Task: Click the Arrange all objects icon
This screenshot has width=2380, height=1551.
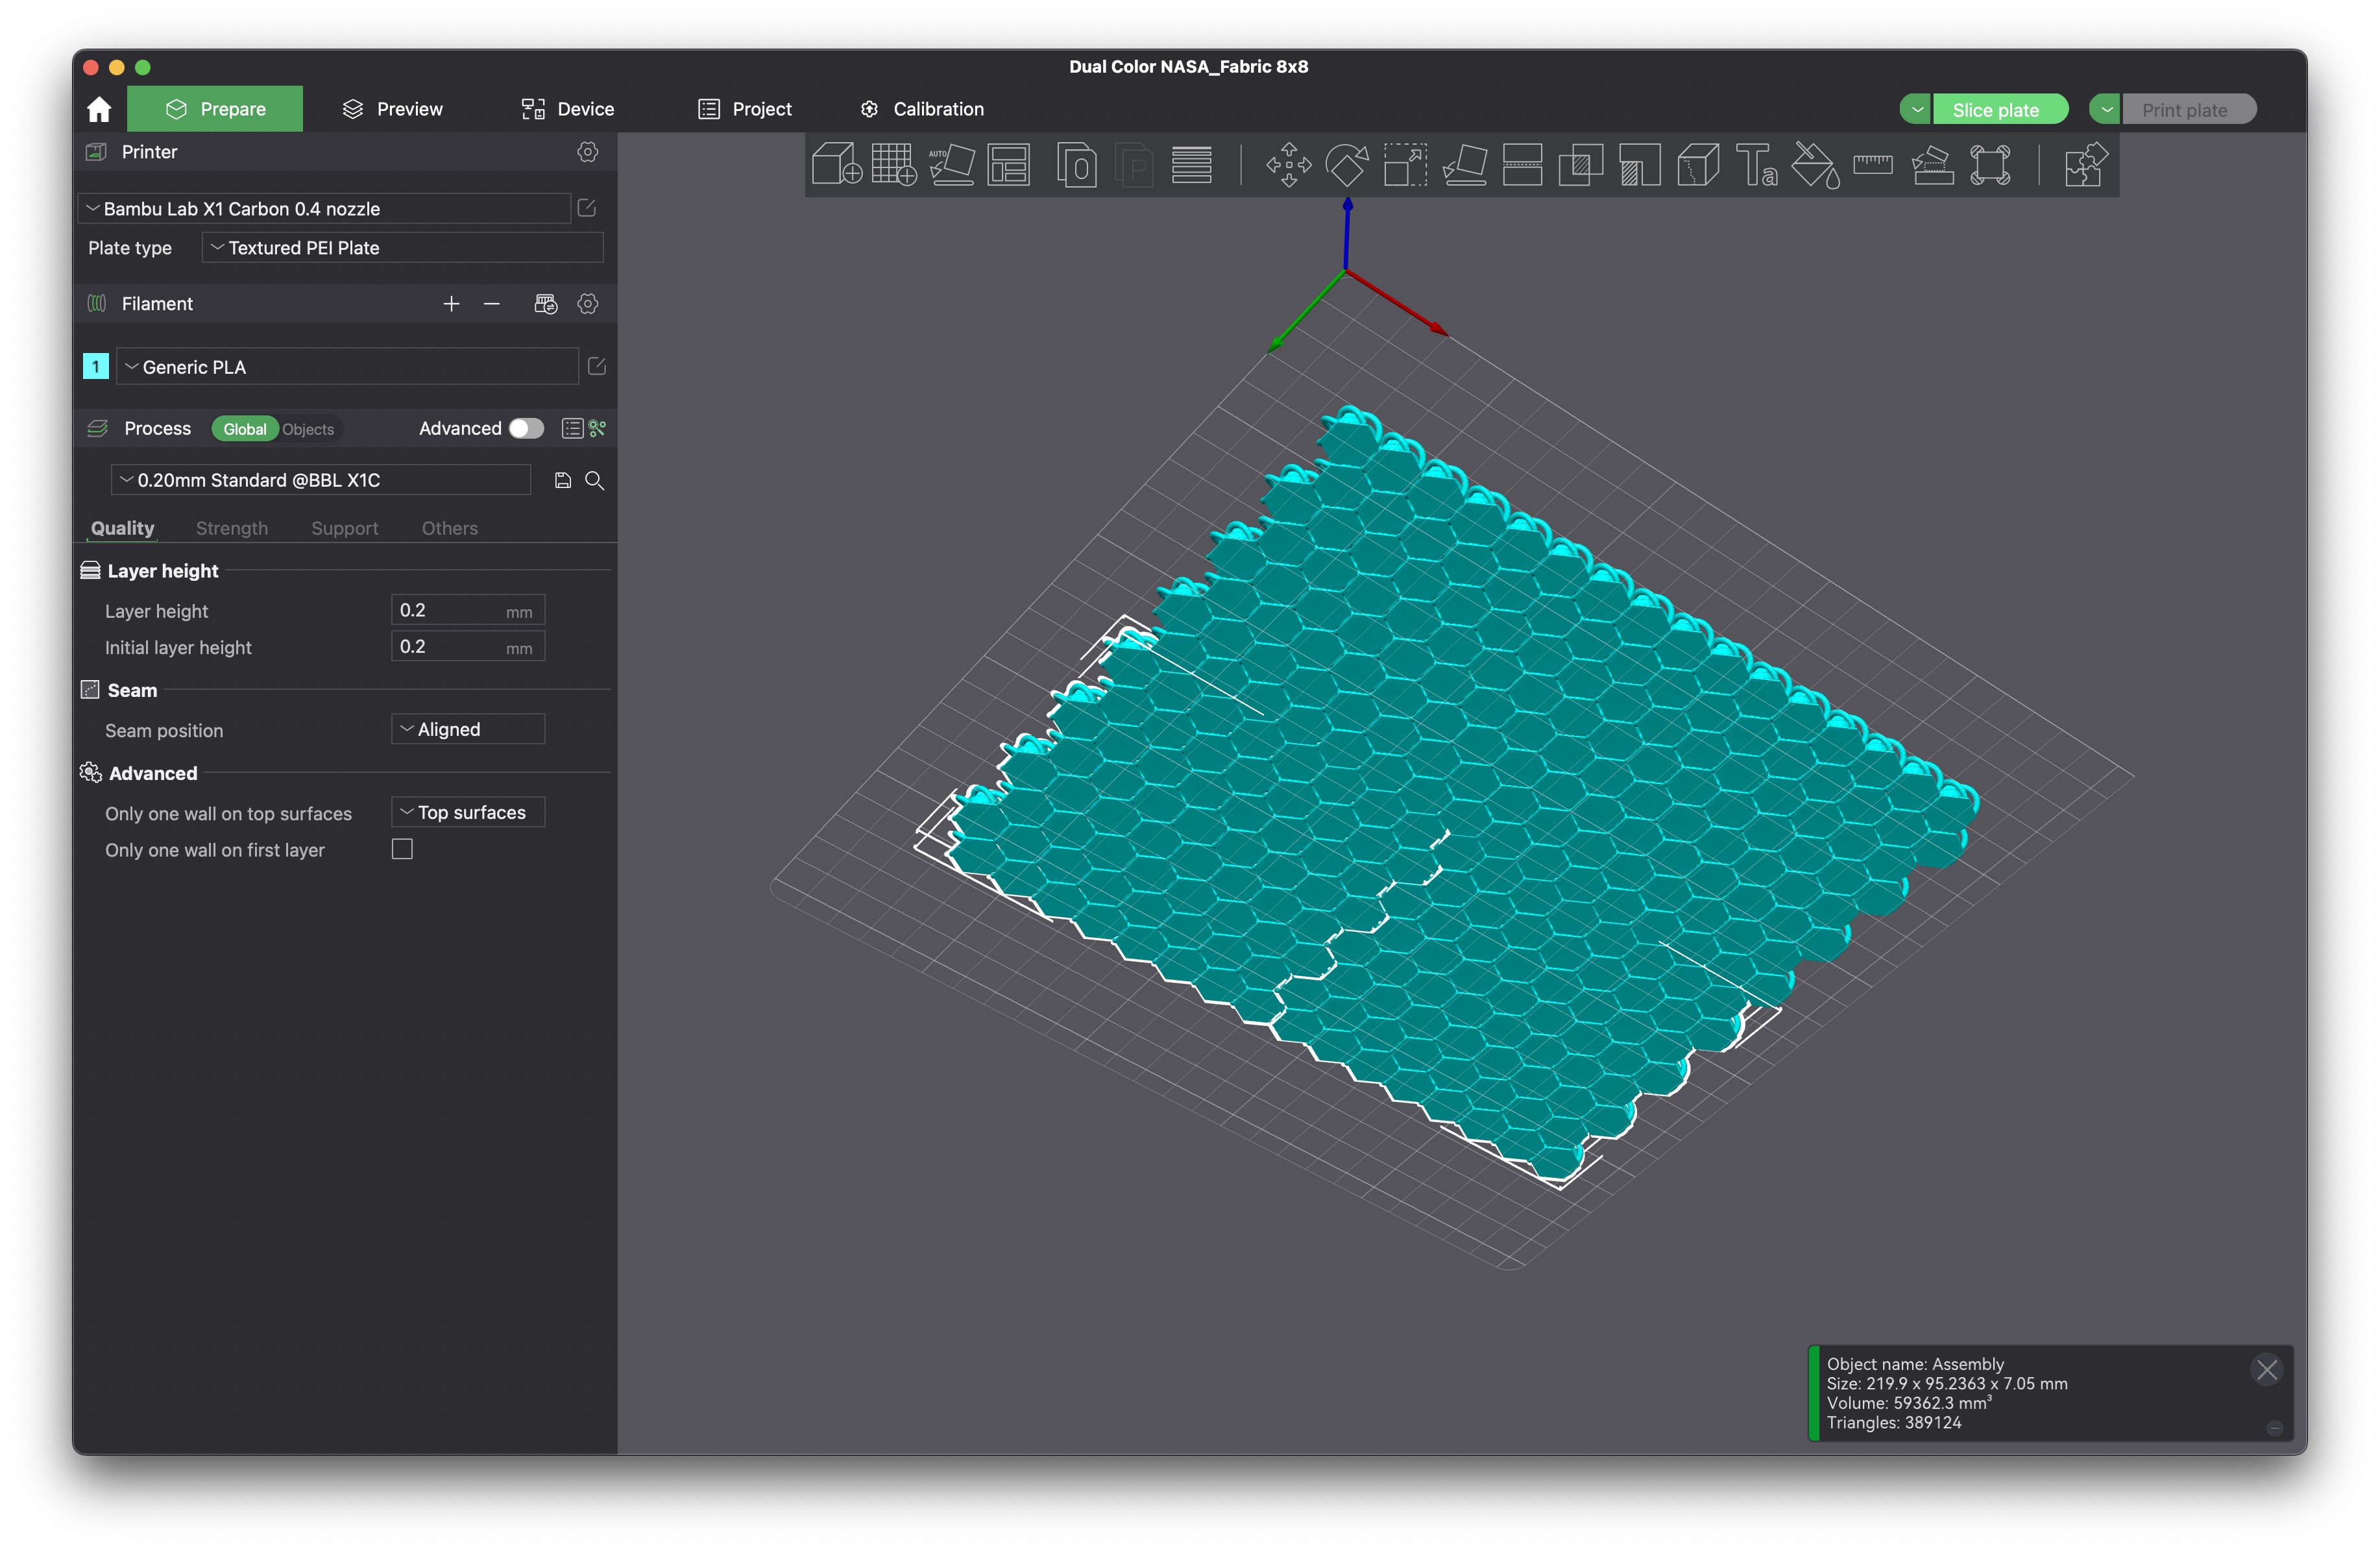Action: [x=1009, y=165]
